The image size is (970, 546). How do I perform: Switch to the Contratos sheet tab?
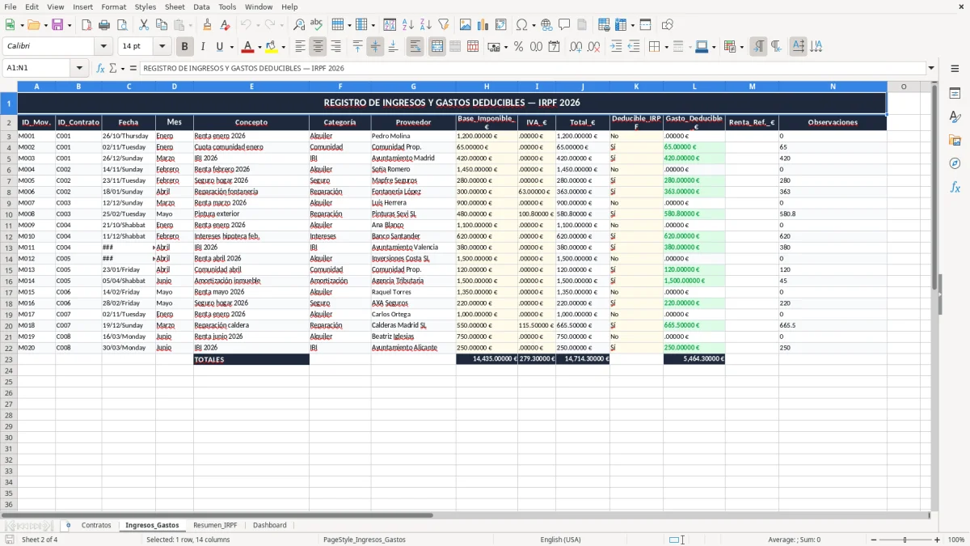click(x=96, y=525)
